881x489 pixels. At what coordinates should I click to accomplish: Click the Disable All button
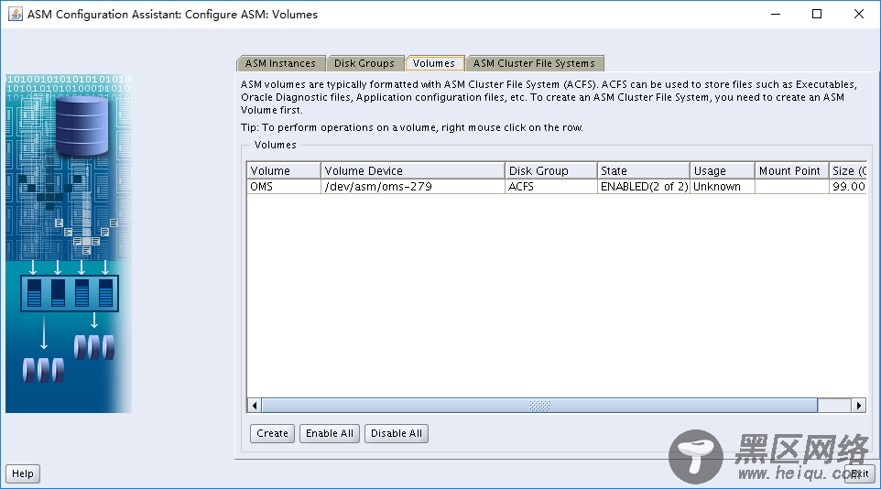click(397, 433)
